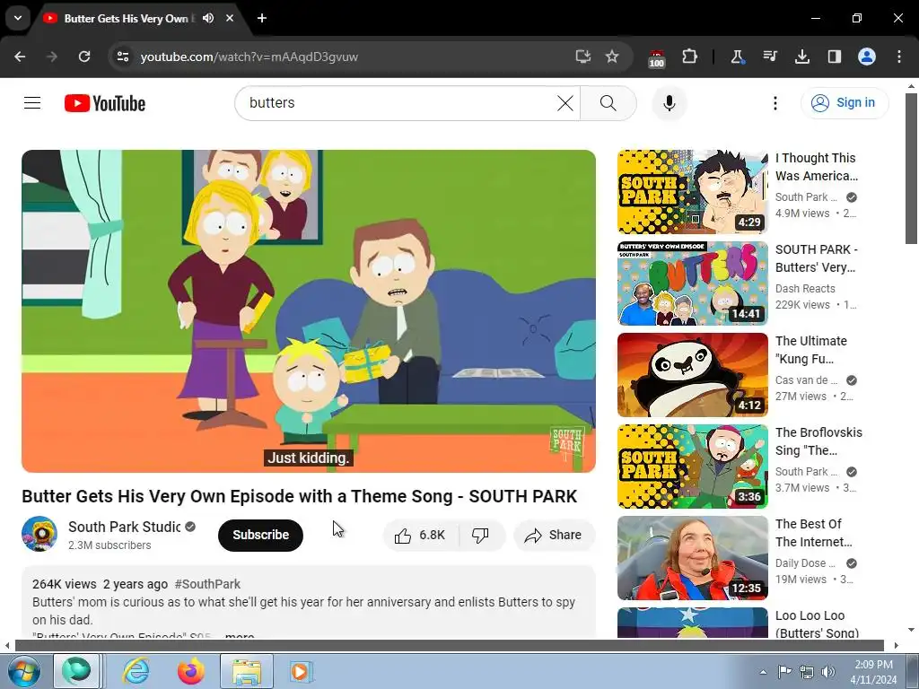Open the Windows Start menu
The image size is (919, 689).
pos(22,671)
